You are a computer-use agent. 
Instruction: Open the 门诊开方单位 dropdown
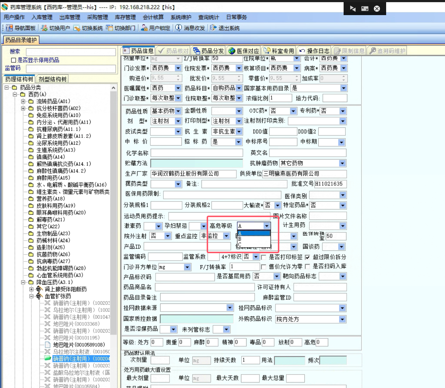click(x=187, y=267)
